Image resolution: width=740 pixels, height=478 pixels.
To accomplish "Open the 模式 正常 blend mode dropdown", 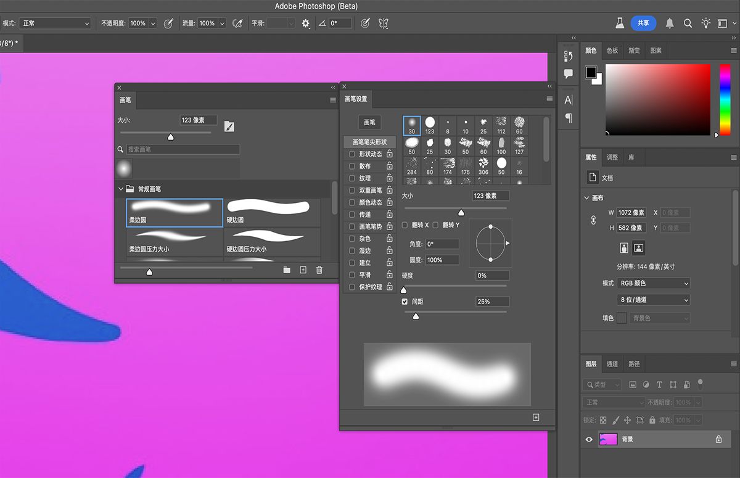I will point(55,23).
